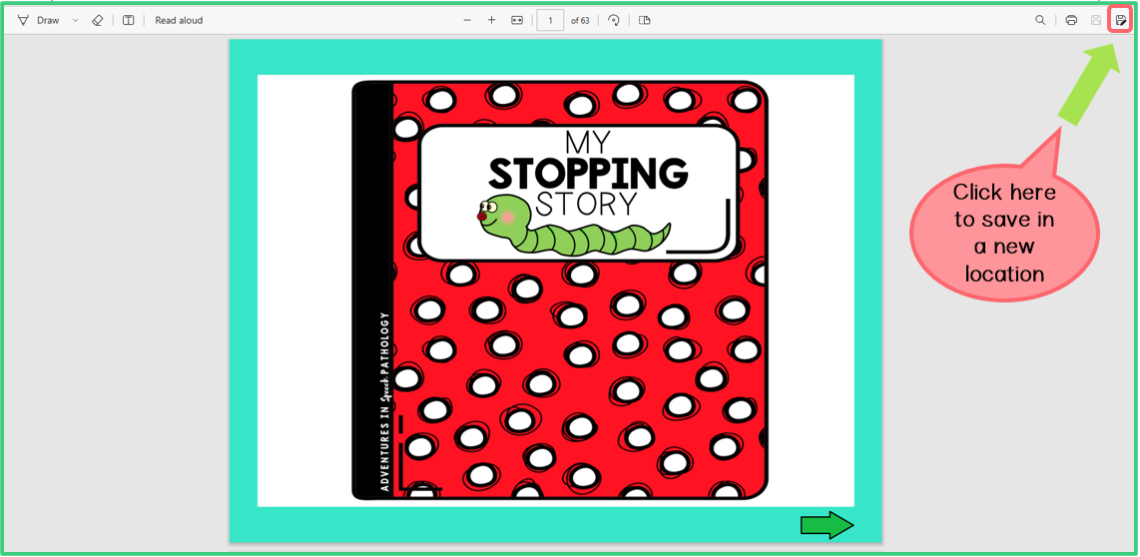Screen dimensions: 1140x557
Task: Expand the Draw options dropdown arrow
Action: 76,20
